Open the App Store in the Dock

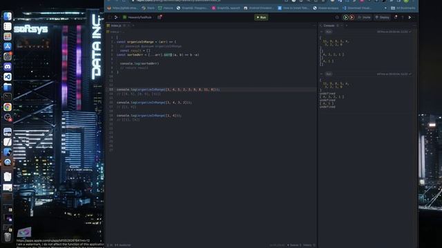8,46
